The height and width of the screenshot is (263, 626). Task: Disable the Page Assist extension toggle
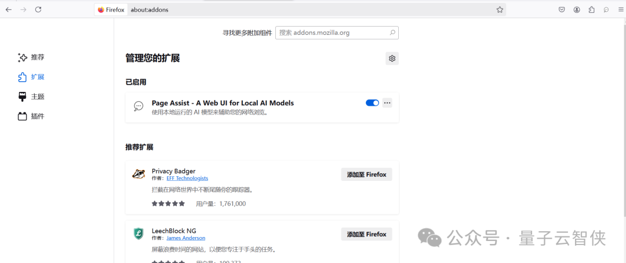(372, 103)
